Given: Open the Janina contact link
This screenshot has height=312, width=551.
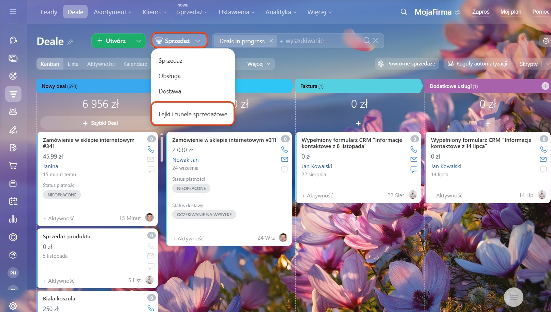Looking at the screenshot, I should 50,166.
